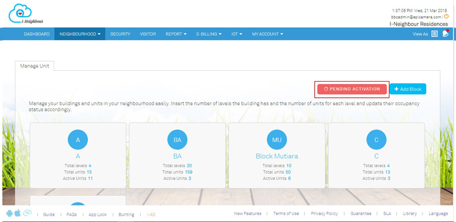The width and height of the screenshot is (456, 222).
Task: Open the Privacy Policy link
Action: click(x=324, y=213)
